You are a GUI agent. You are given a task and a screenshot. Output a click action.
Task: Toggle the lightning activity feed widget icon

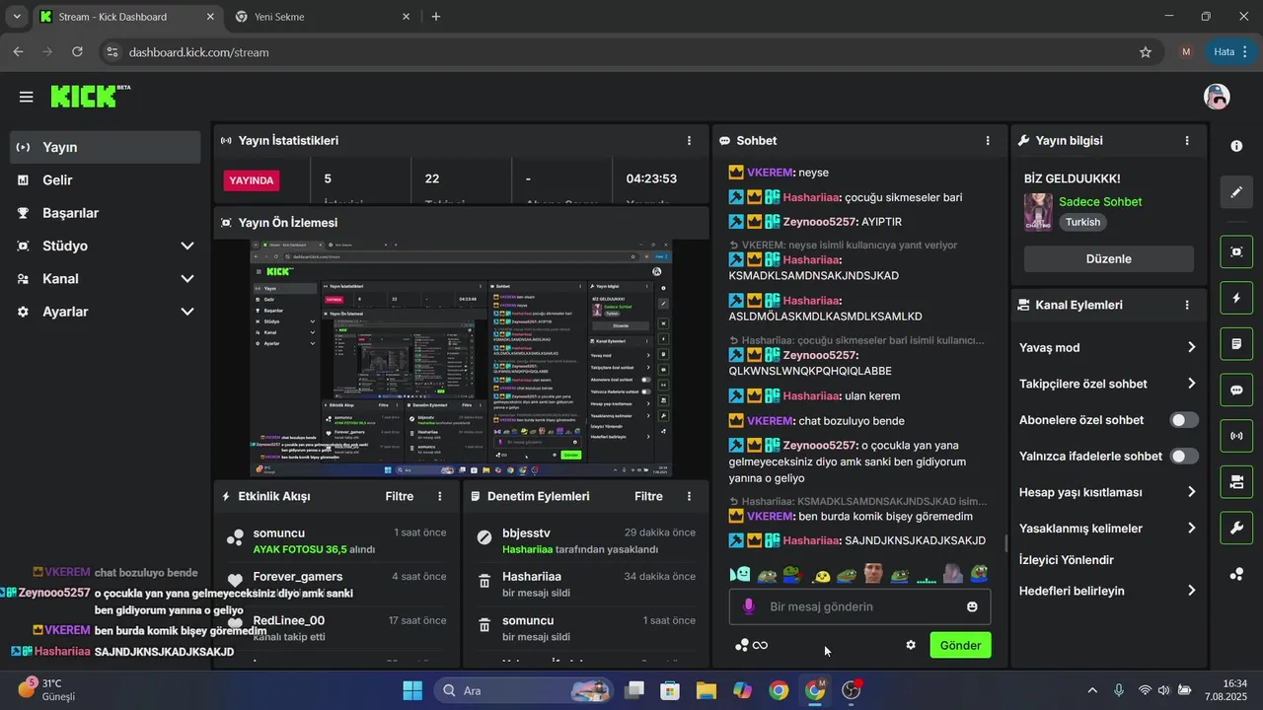point(1236,298)
